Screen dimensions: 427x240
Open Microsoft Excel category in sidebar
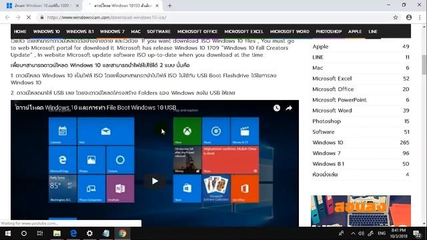332,79
